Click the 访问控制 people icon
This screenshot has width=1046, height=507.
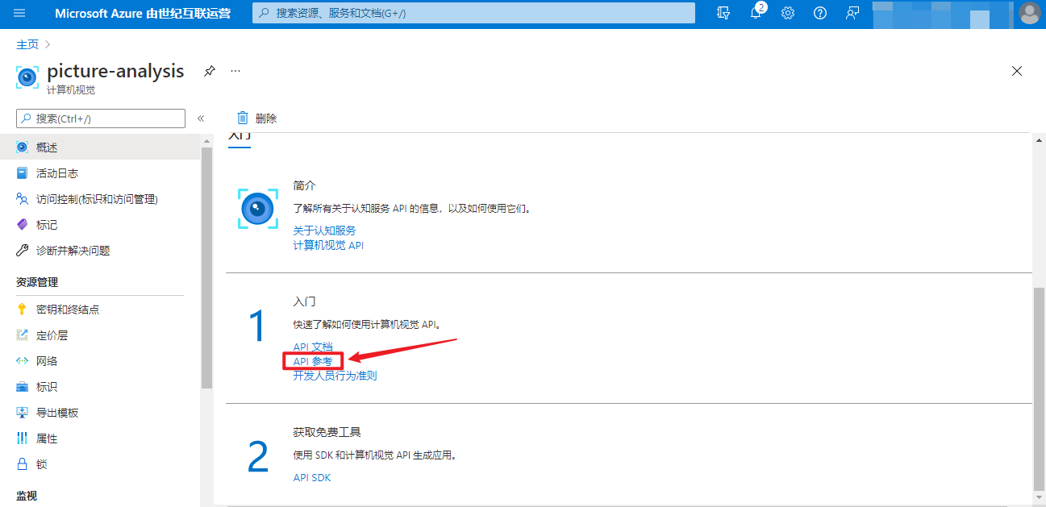point(23,199)
